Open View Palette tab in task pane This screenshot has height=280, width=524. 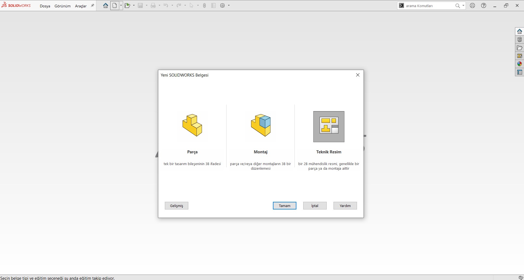520,56
